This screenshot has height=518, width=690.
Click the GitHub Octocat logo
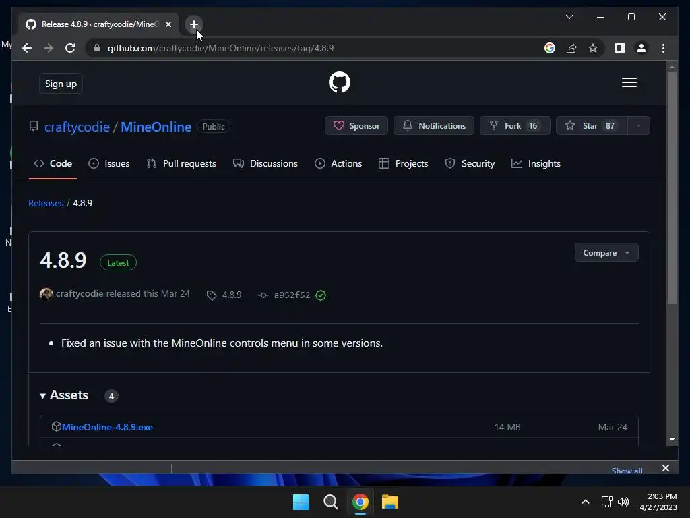[340, 82]
